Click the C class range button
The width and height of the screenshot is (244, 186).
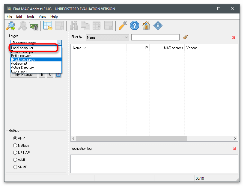pos(50,75)
